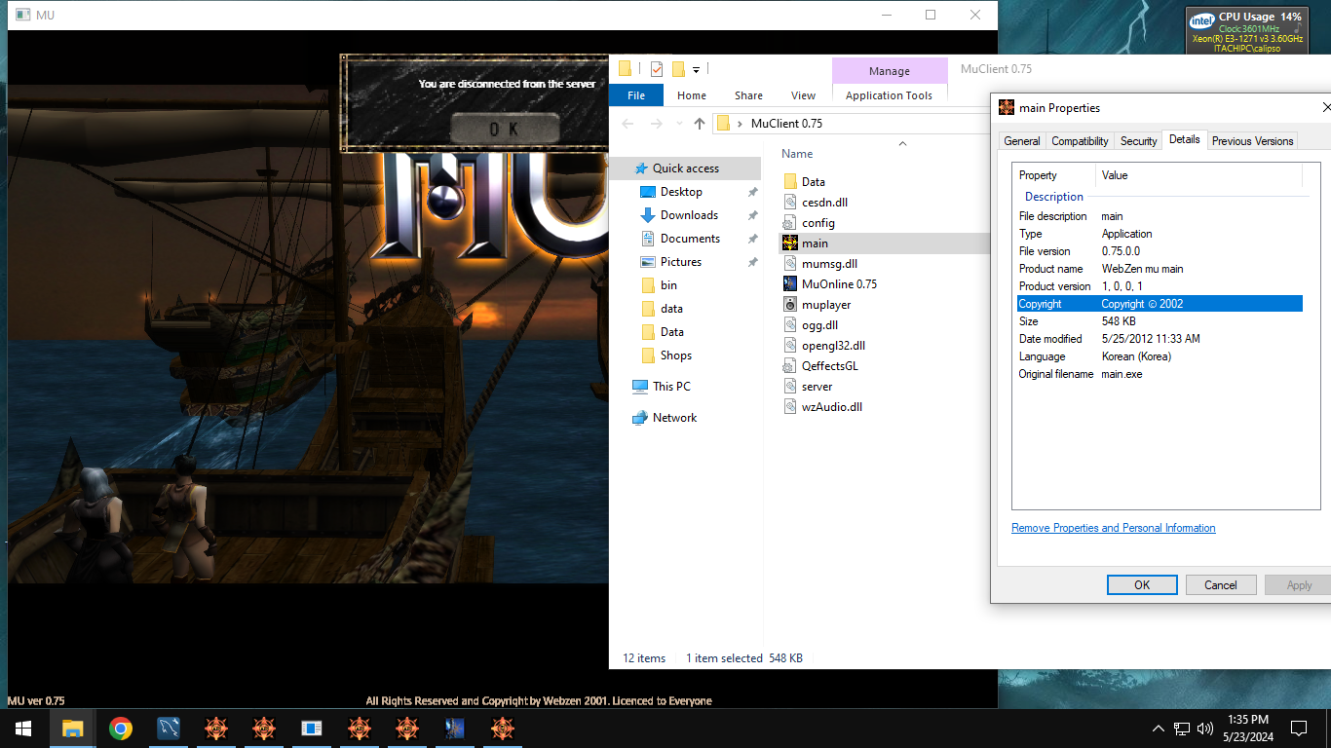Screen dimensions: 1331x748
Task: Select This PC in the navigation pane
Action: click(671, 387)
